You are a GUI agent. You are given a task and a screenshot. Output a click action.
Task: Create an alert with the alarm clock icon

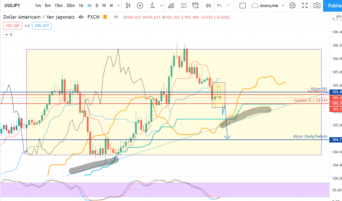tap(195, 6)
